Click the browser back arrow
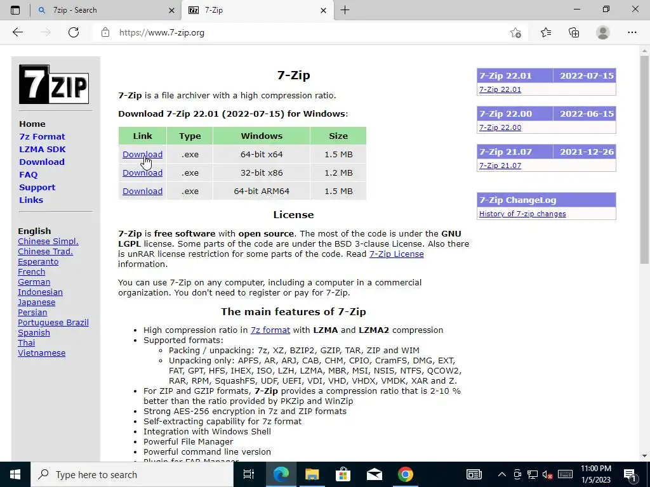Screen dimensions: 650x487 coord(17,32)
